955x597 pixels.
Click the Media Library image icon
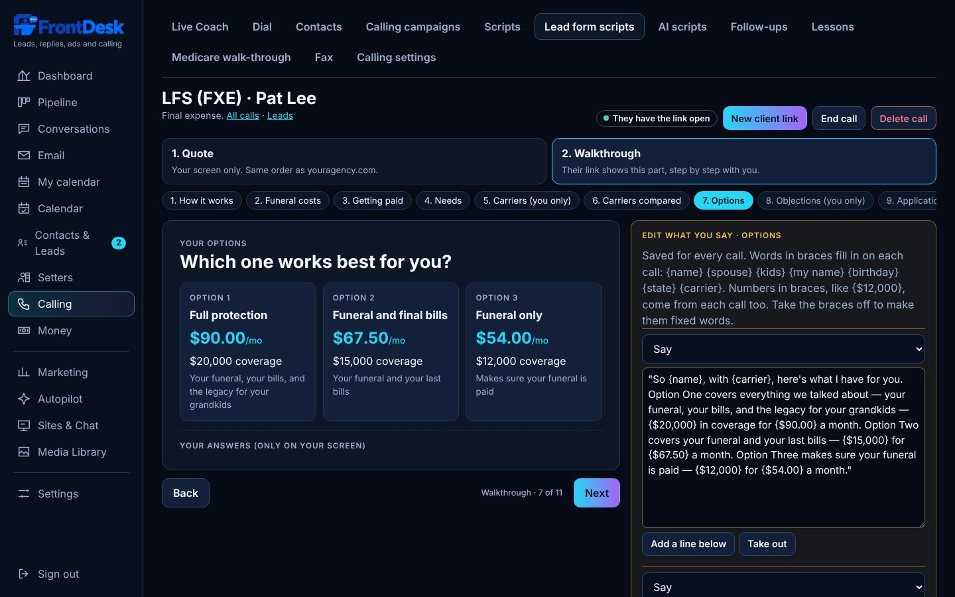point(24,452)
